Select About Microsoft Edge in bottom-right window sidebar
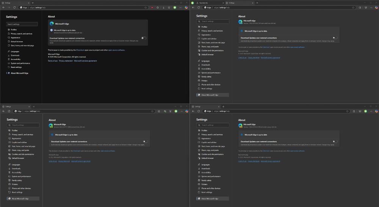This screenshot has height=207, width=379. 213,199
